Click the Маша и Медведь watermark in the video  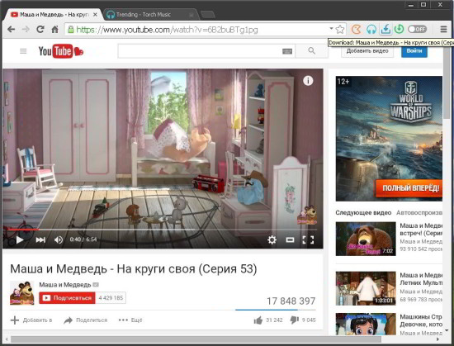(307, 215)
